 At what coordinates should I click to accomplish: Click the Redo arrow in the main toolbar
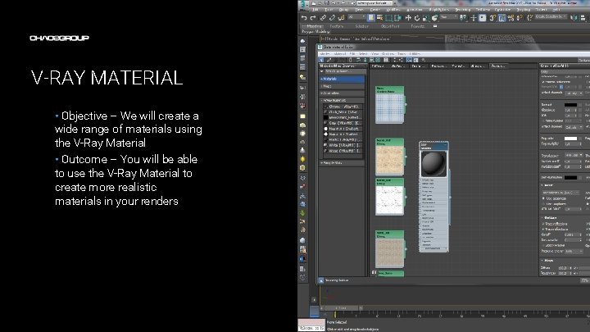[x=313, y=18]
